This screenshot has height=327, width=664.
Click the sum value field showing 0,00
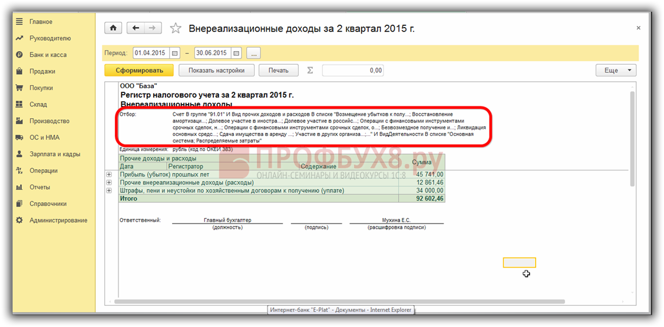(352, 71)
